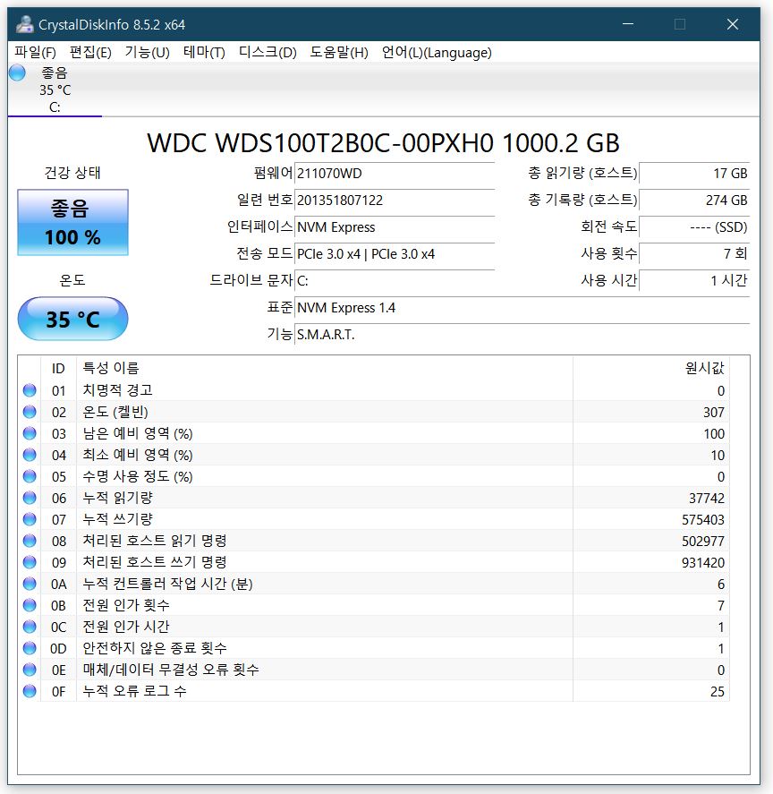Click status orb for row 0E 무결성 오류 횟수
Image resolution: width=773 pixels, height=794 pixels.
30,670
